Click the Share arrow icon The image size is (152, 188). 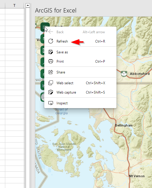[51, 72]
